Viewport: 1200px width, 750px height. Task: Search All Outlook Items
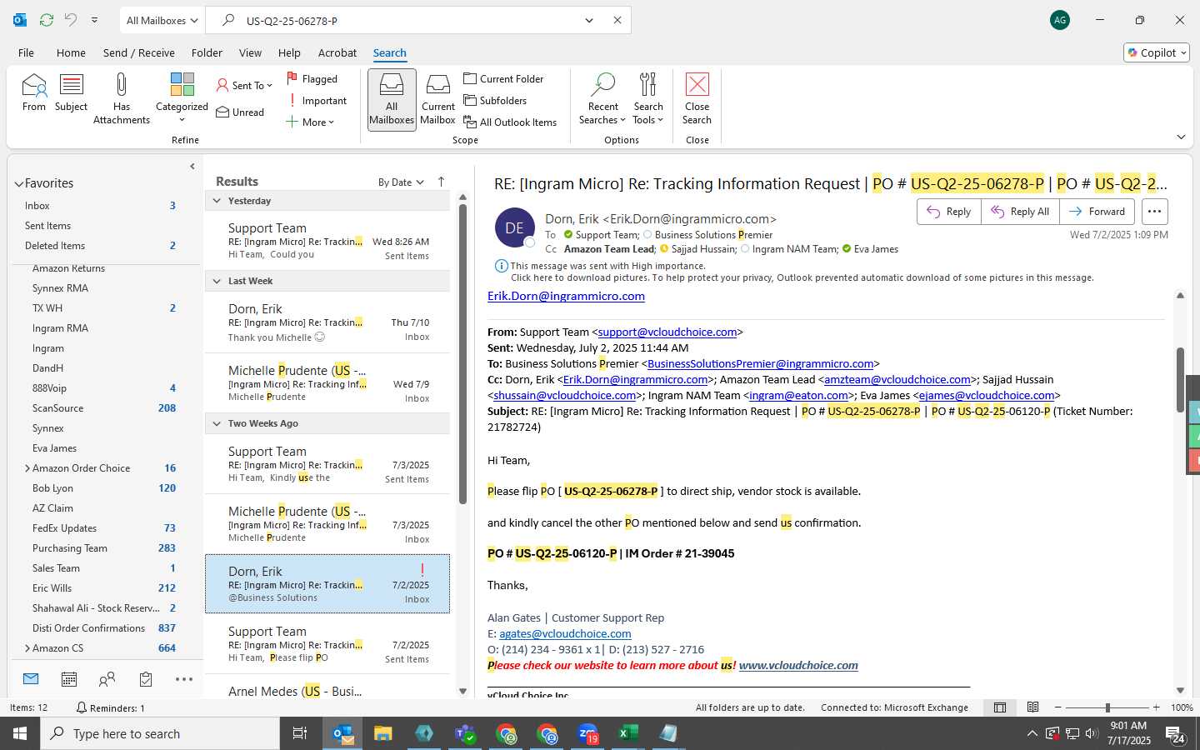[x=510, y=122]
